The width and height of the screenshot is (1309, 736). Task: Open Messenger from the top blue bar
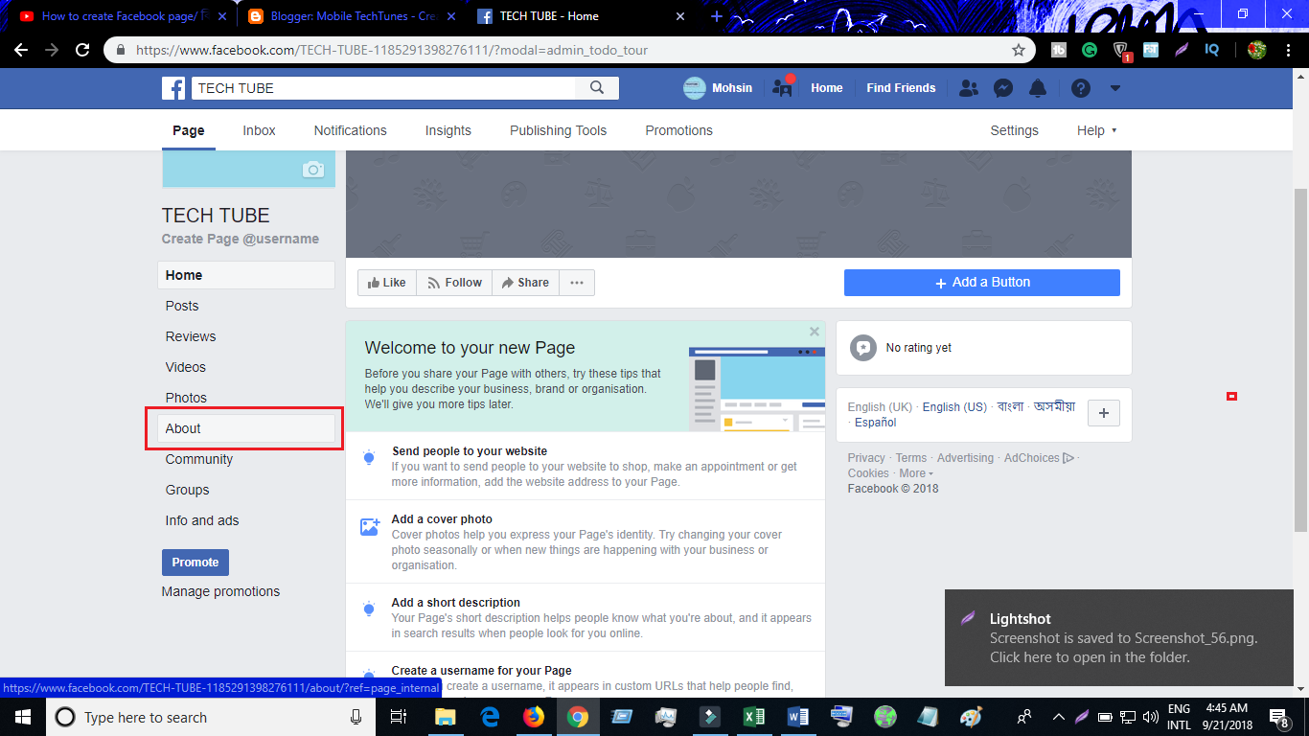click(x=1003, y=88)
